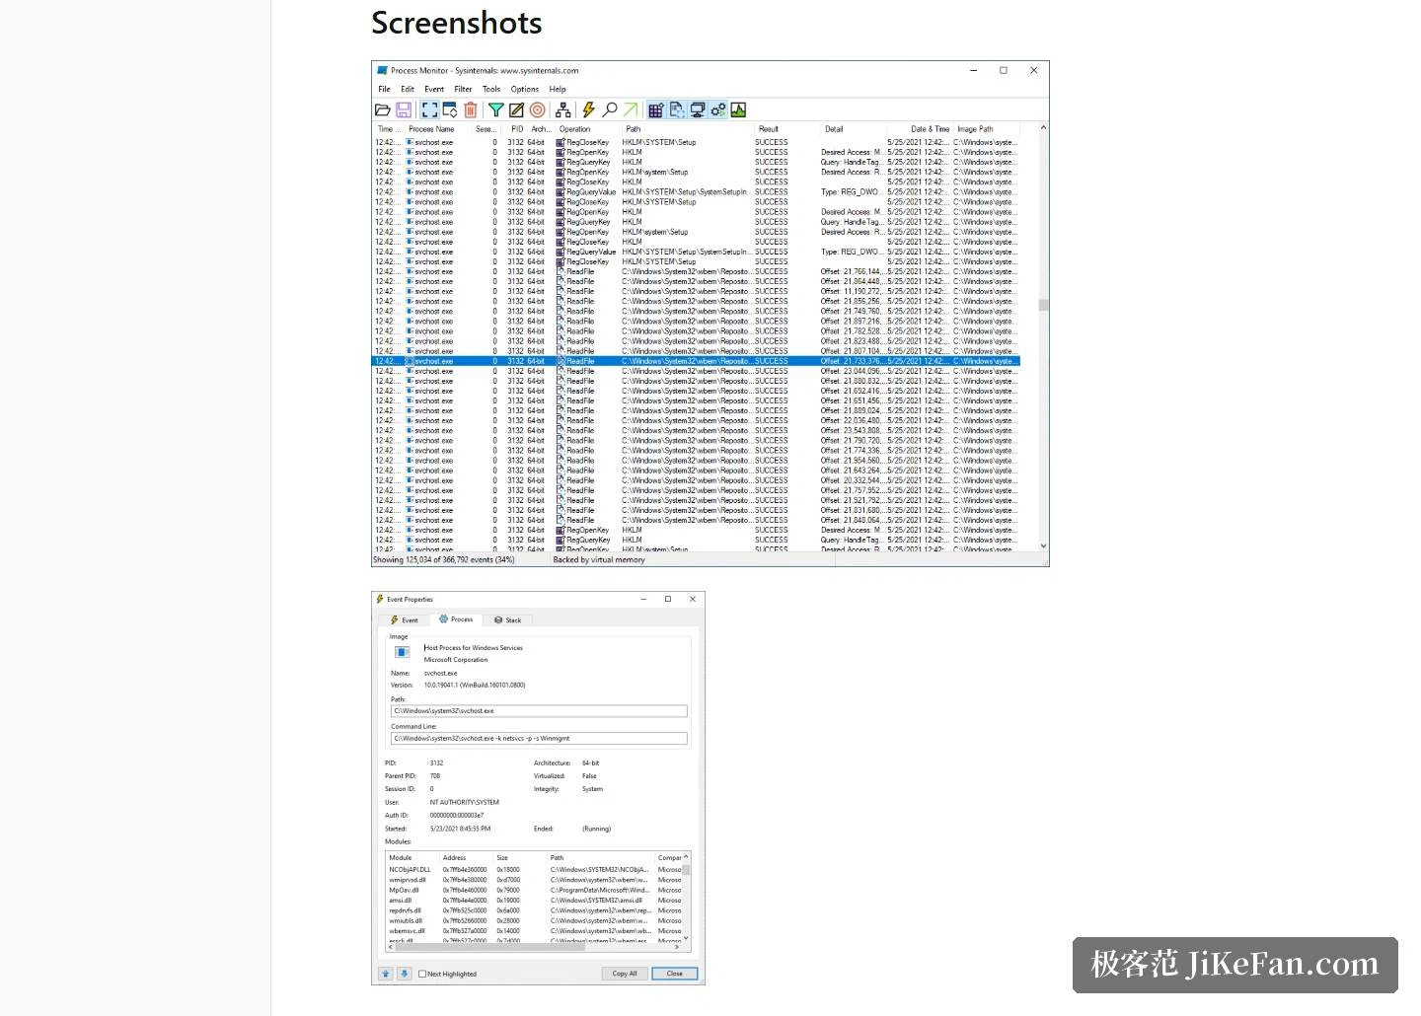Click the next event down-arrow button
This screenshot has height=1016, width=1421.
coord(404,974)
